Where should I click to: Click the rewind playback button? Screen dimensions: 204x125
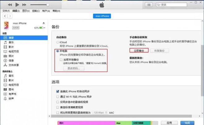click(10, 5)
